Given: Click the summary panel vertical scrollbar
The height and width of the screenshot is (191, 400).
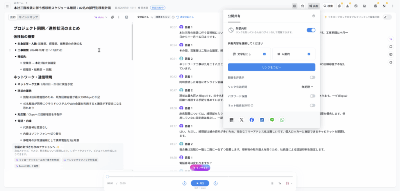Looking at the screenshot, I should (x=132, y=42).
